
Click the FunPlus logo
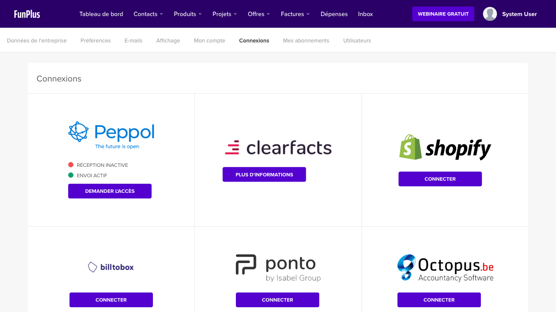point(27,14)
